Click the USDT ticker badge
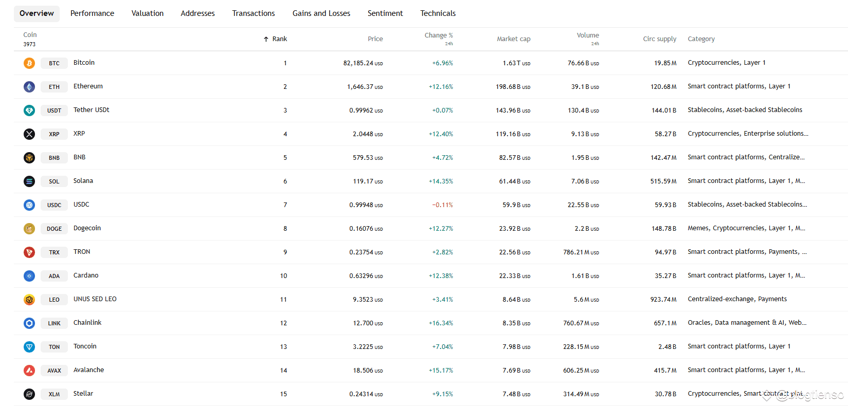 (54, 110)
